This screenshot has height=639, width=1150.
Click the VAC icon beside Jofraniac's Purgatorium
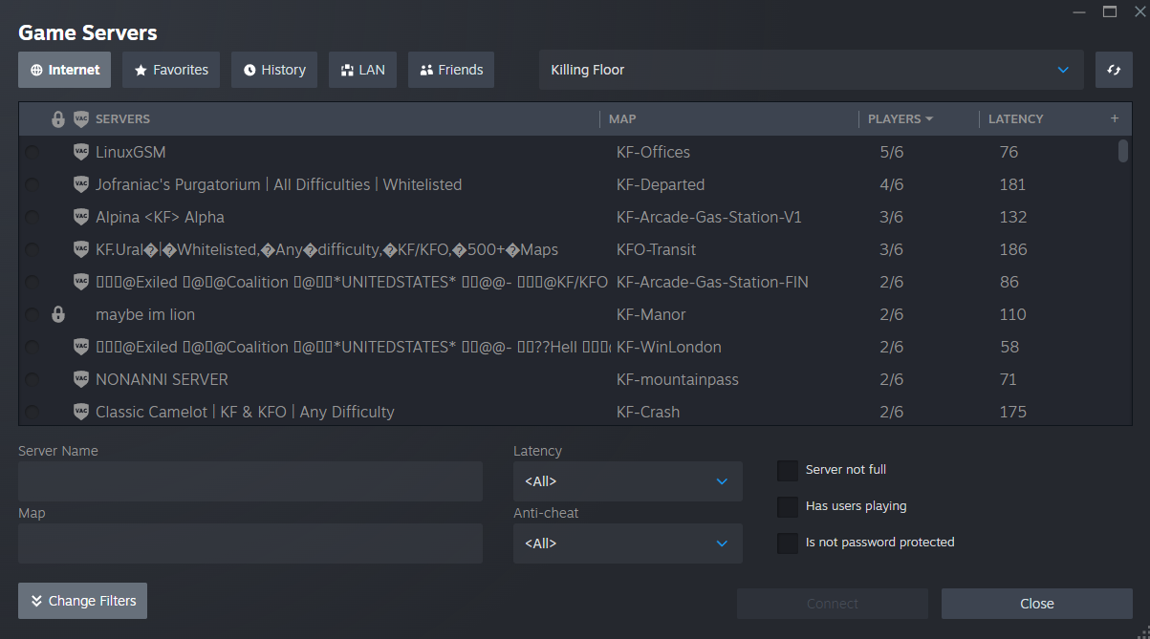(x=81, y=184)
